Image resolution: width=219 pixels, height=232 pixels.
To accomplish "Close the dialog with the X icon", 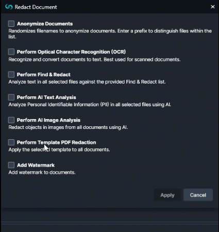I will 213,7.
